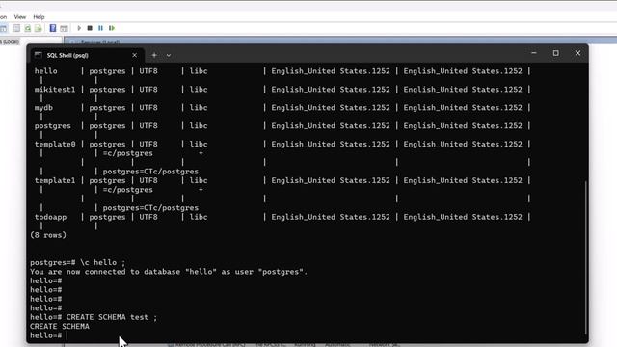Select Services (Local) node in left tree
Image resolution: width=617 pixels, height=347 pixels.
click(10, 41)
